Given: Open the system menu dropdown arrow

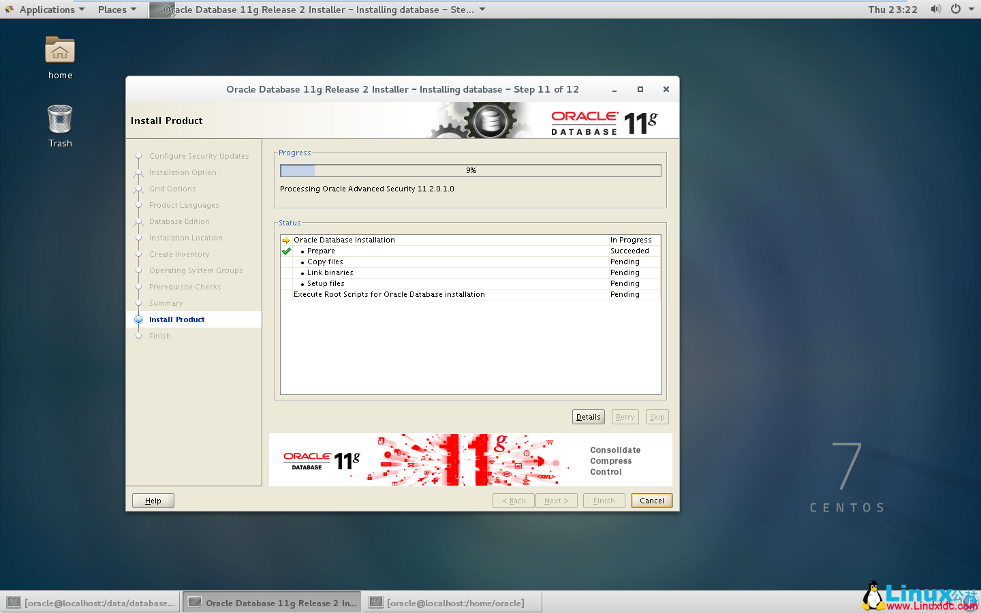Looking at the screenshot, I should [971, 10].
